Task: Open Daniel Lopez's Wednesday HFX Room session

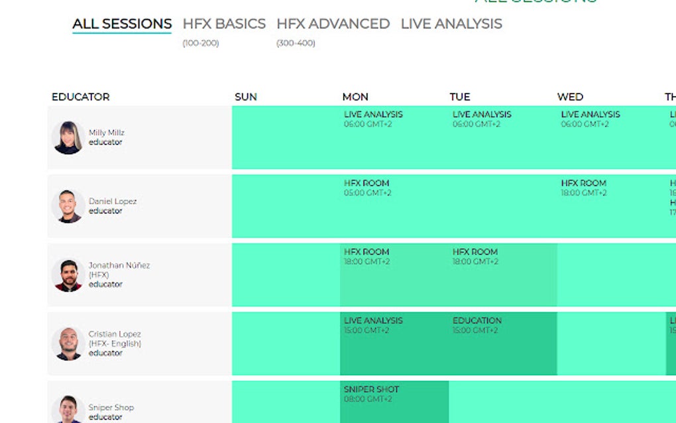Action: [584, 188]
